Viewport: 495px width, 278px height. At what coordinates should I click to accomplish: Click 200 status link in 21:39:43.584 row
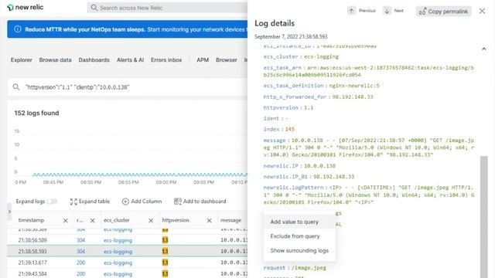point(80,273)
